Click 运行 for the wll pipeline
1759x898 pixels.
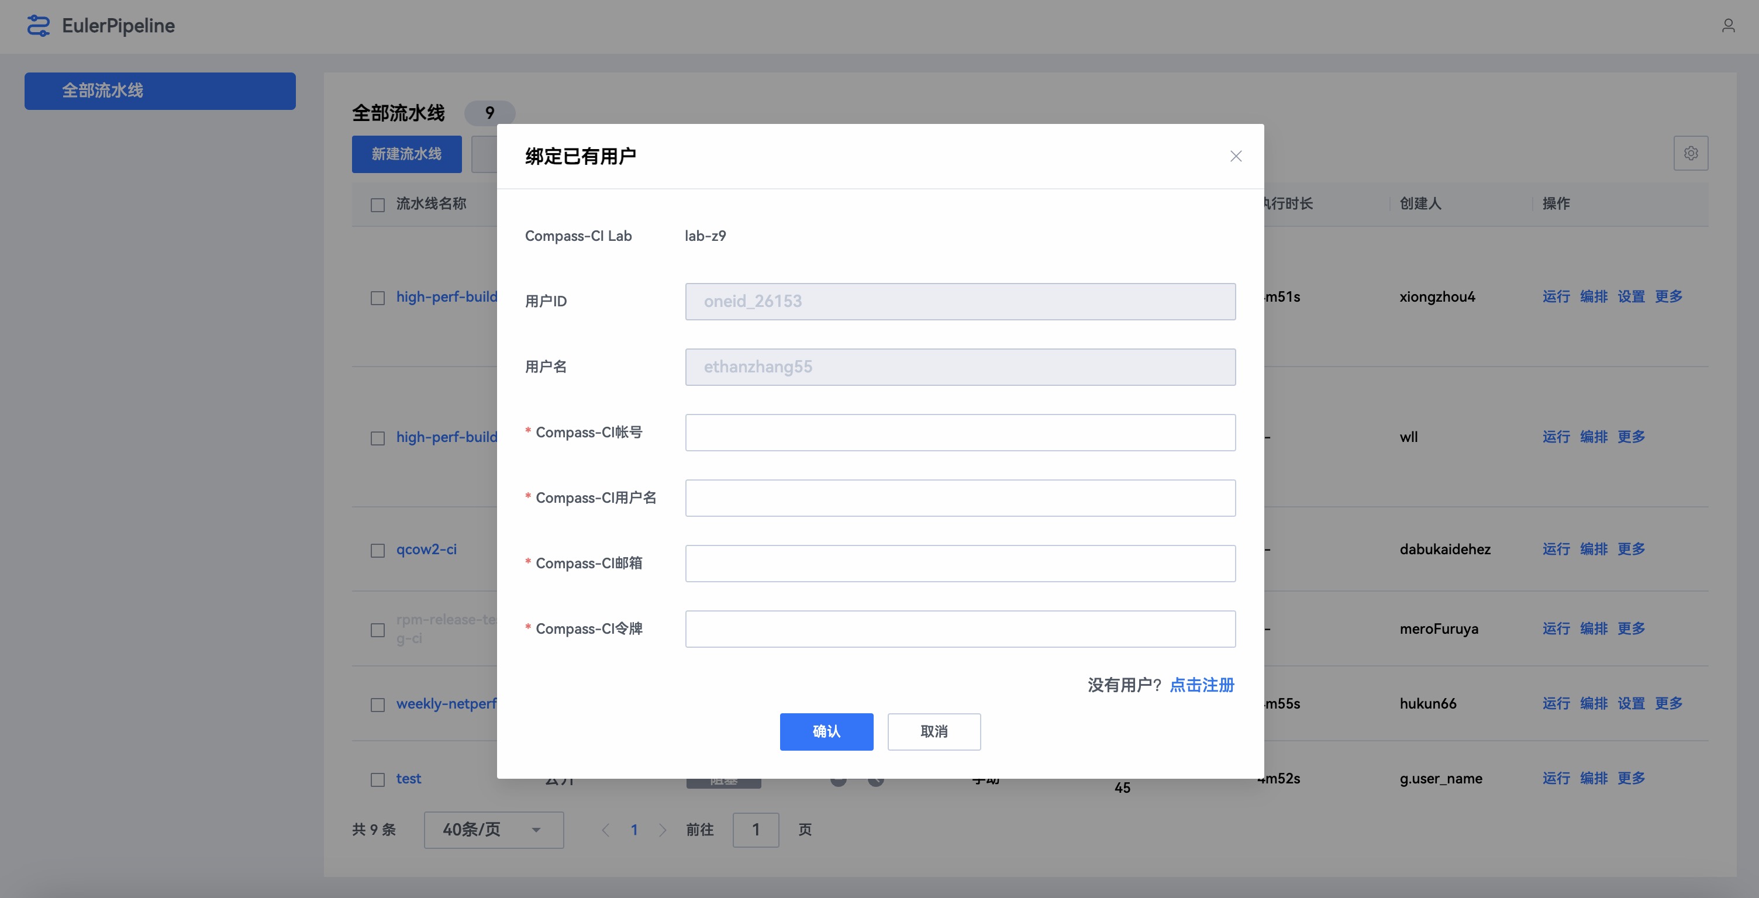(x=1555, y=437)
